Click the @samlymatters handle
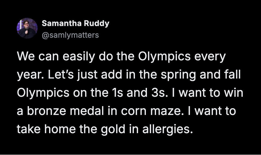This screenshot has width=261, height=155. 70,35
